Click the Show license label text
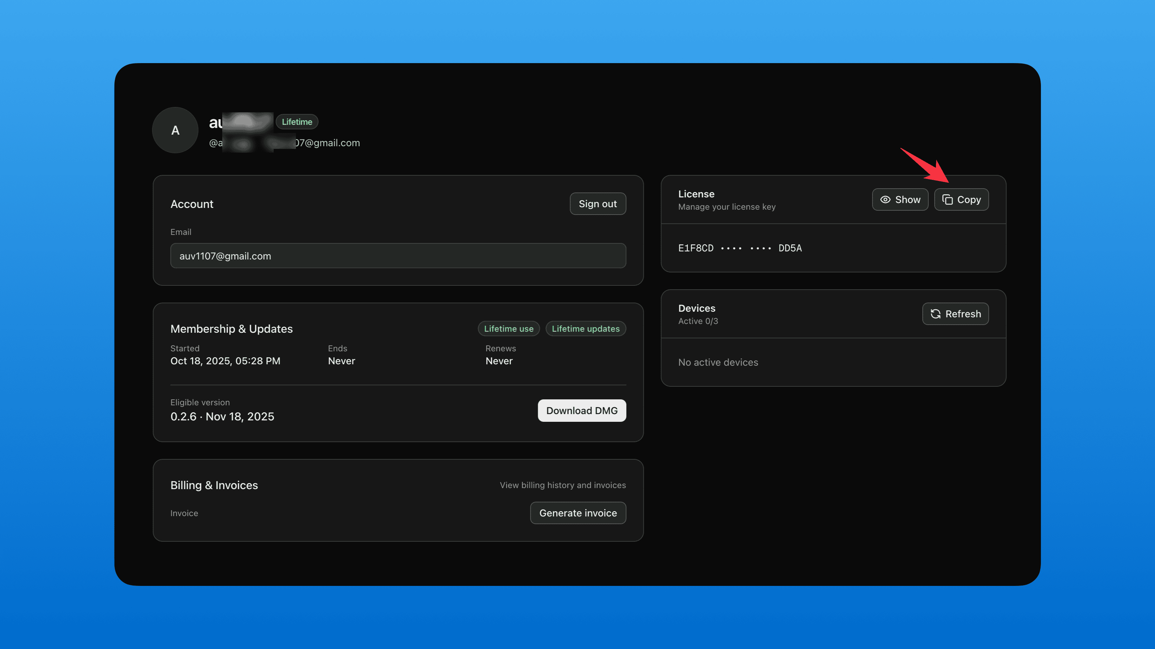This screenshot has width=1155, height=649. point(907,200)
